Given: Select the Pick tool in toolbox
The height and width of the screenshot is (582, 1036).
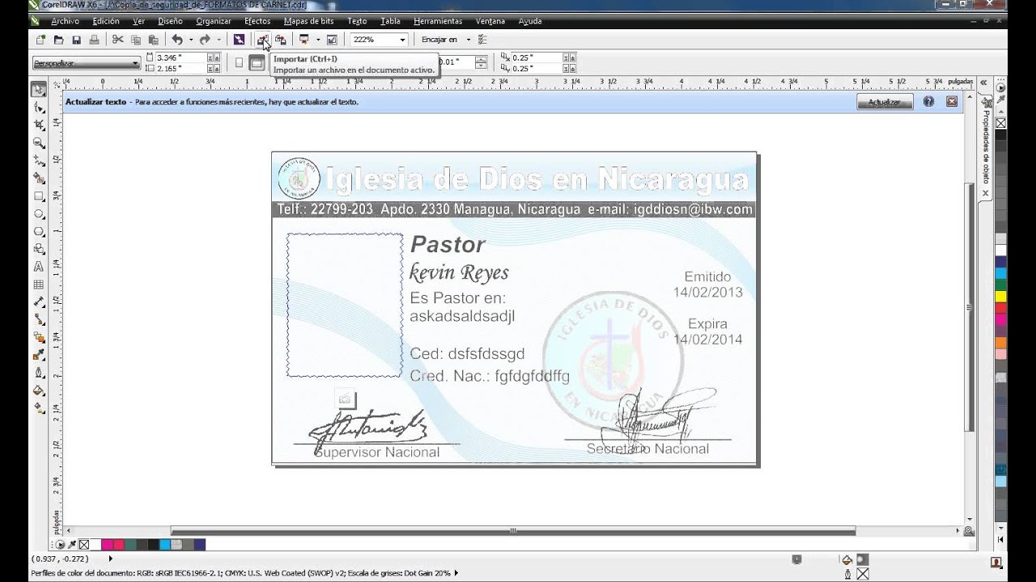Looking at the screenshot, I should [38, 90].
